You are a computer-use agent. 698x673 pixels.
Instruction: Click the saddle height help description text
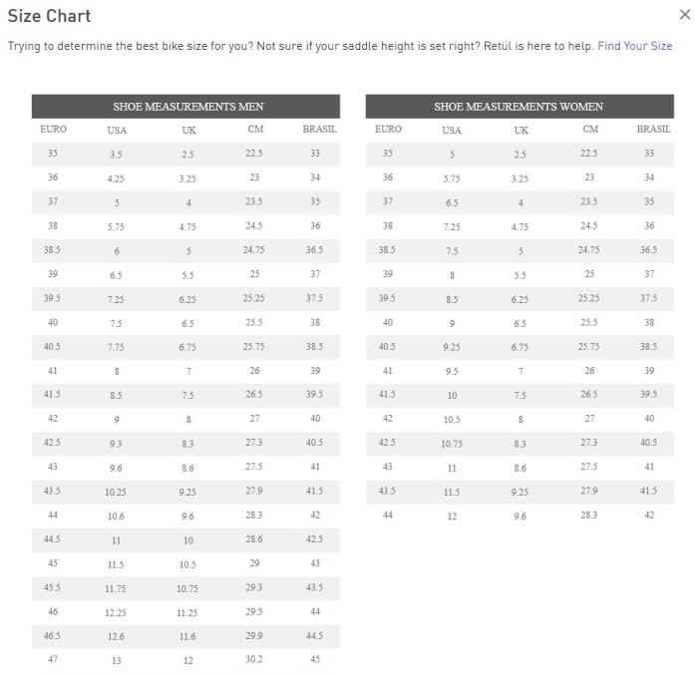pyautogui.click(x=299, y=46)
